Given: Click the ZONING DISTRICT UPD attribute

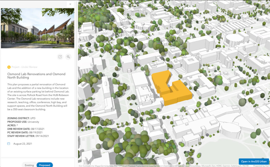Looking at the screenshot, I should pos(21,118).
